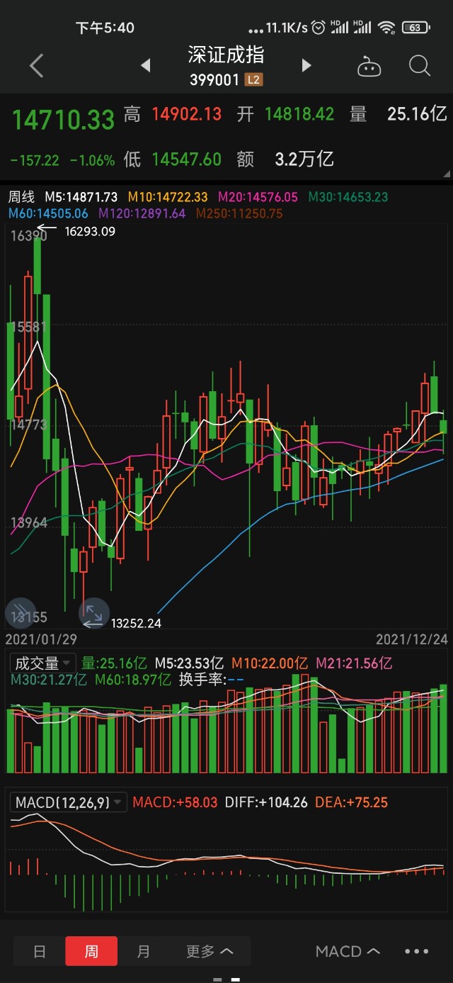This screenshot has width=453, height=983.
Task: Tap the open value 14818.42
Action: tap(299, 114)
